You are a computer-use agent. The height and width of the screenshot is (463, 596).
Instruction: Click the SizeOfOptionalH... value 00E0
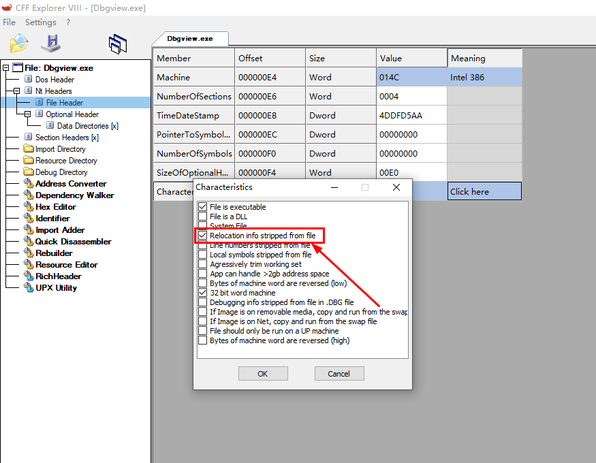(411, 172)
